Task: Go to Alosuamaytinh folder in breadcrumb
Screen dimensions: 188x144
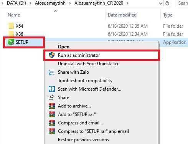Action: pyautogui.click(x=50, y=3)
